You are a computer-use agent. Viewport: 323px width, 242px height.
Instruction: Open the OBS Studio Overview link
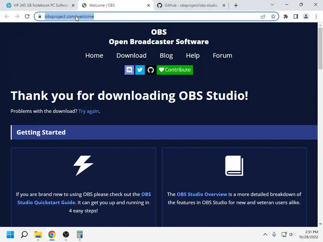(202, 194)
